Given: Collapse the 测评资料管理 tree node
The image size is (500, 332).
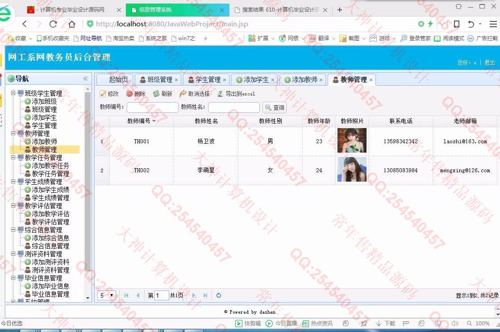Looking at the screenshot, I should (13, 253).
